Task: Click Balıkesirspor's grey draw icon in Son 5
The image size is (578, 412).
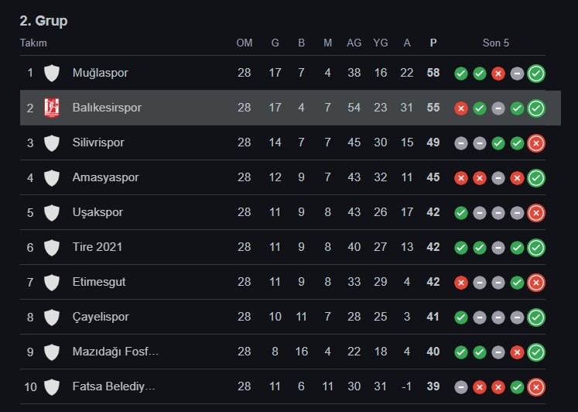Action: (498, 108)
